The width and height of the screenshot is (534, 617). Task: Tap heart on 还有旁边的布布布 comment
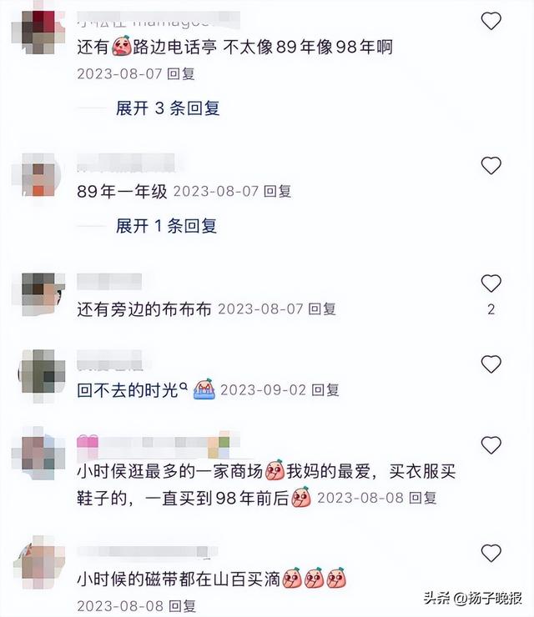(491, 283)
